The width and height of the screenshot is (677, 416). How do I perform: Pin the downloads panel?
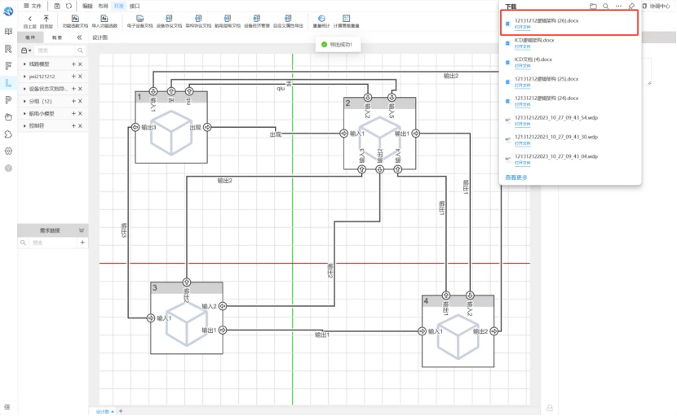tap(631, 6)
